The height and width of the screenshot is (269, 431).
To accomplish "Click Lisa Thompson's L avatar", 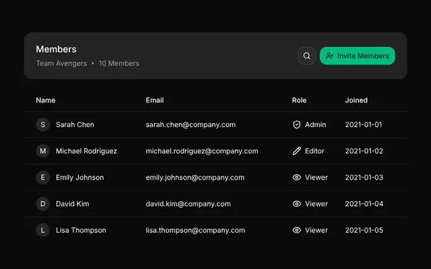I will [43, 230].
